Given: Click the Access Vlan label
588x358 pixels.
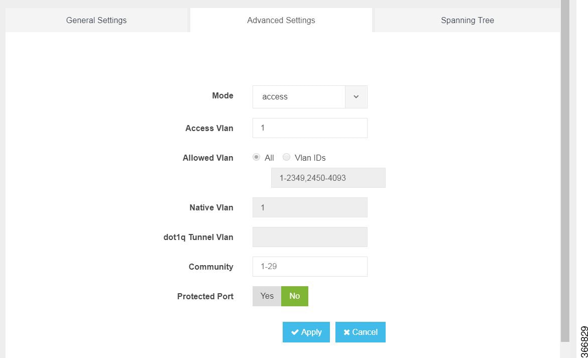Looking at the screenshot, I should pyautogui.click(x=209, y=128).
